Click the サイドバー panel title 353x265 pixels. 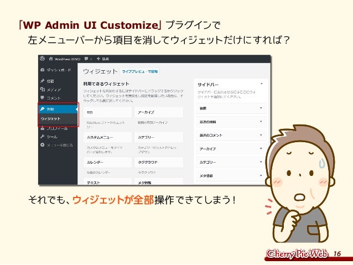point(208,85)
